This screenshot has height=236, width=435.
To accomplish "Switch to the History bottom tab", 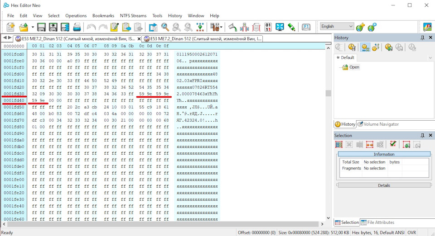I will 345,124.
